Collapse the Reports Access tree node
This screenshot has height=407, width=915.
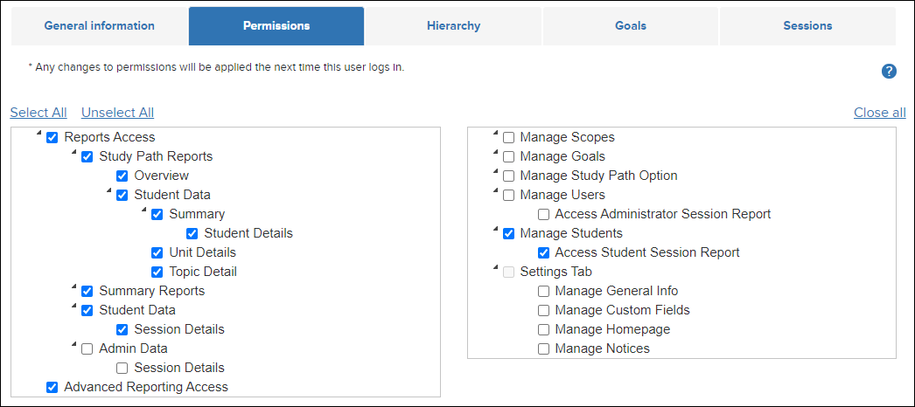coord(38,134)
